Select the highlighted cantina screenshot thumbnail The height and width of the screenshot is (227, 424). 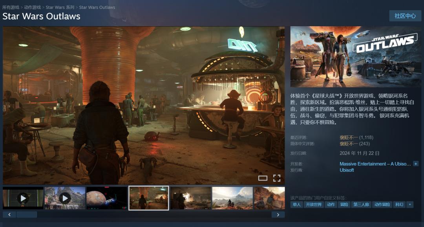[149, 198]
